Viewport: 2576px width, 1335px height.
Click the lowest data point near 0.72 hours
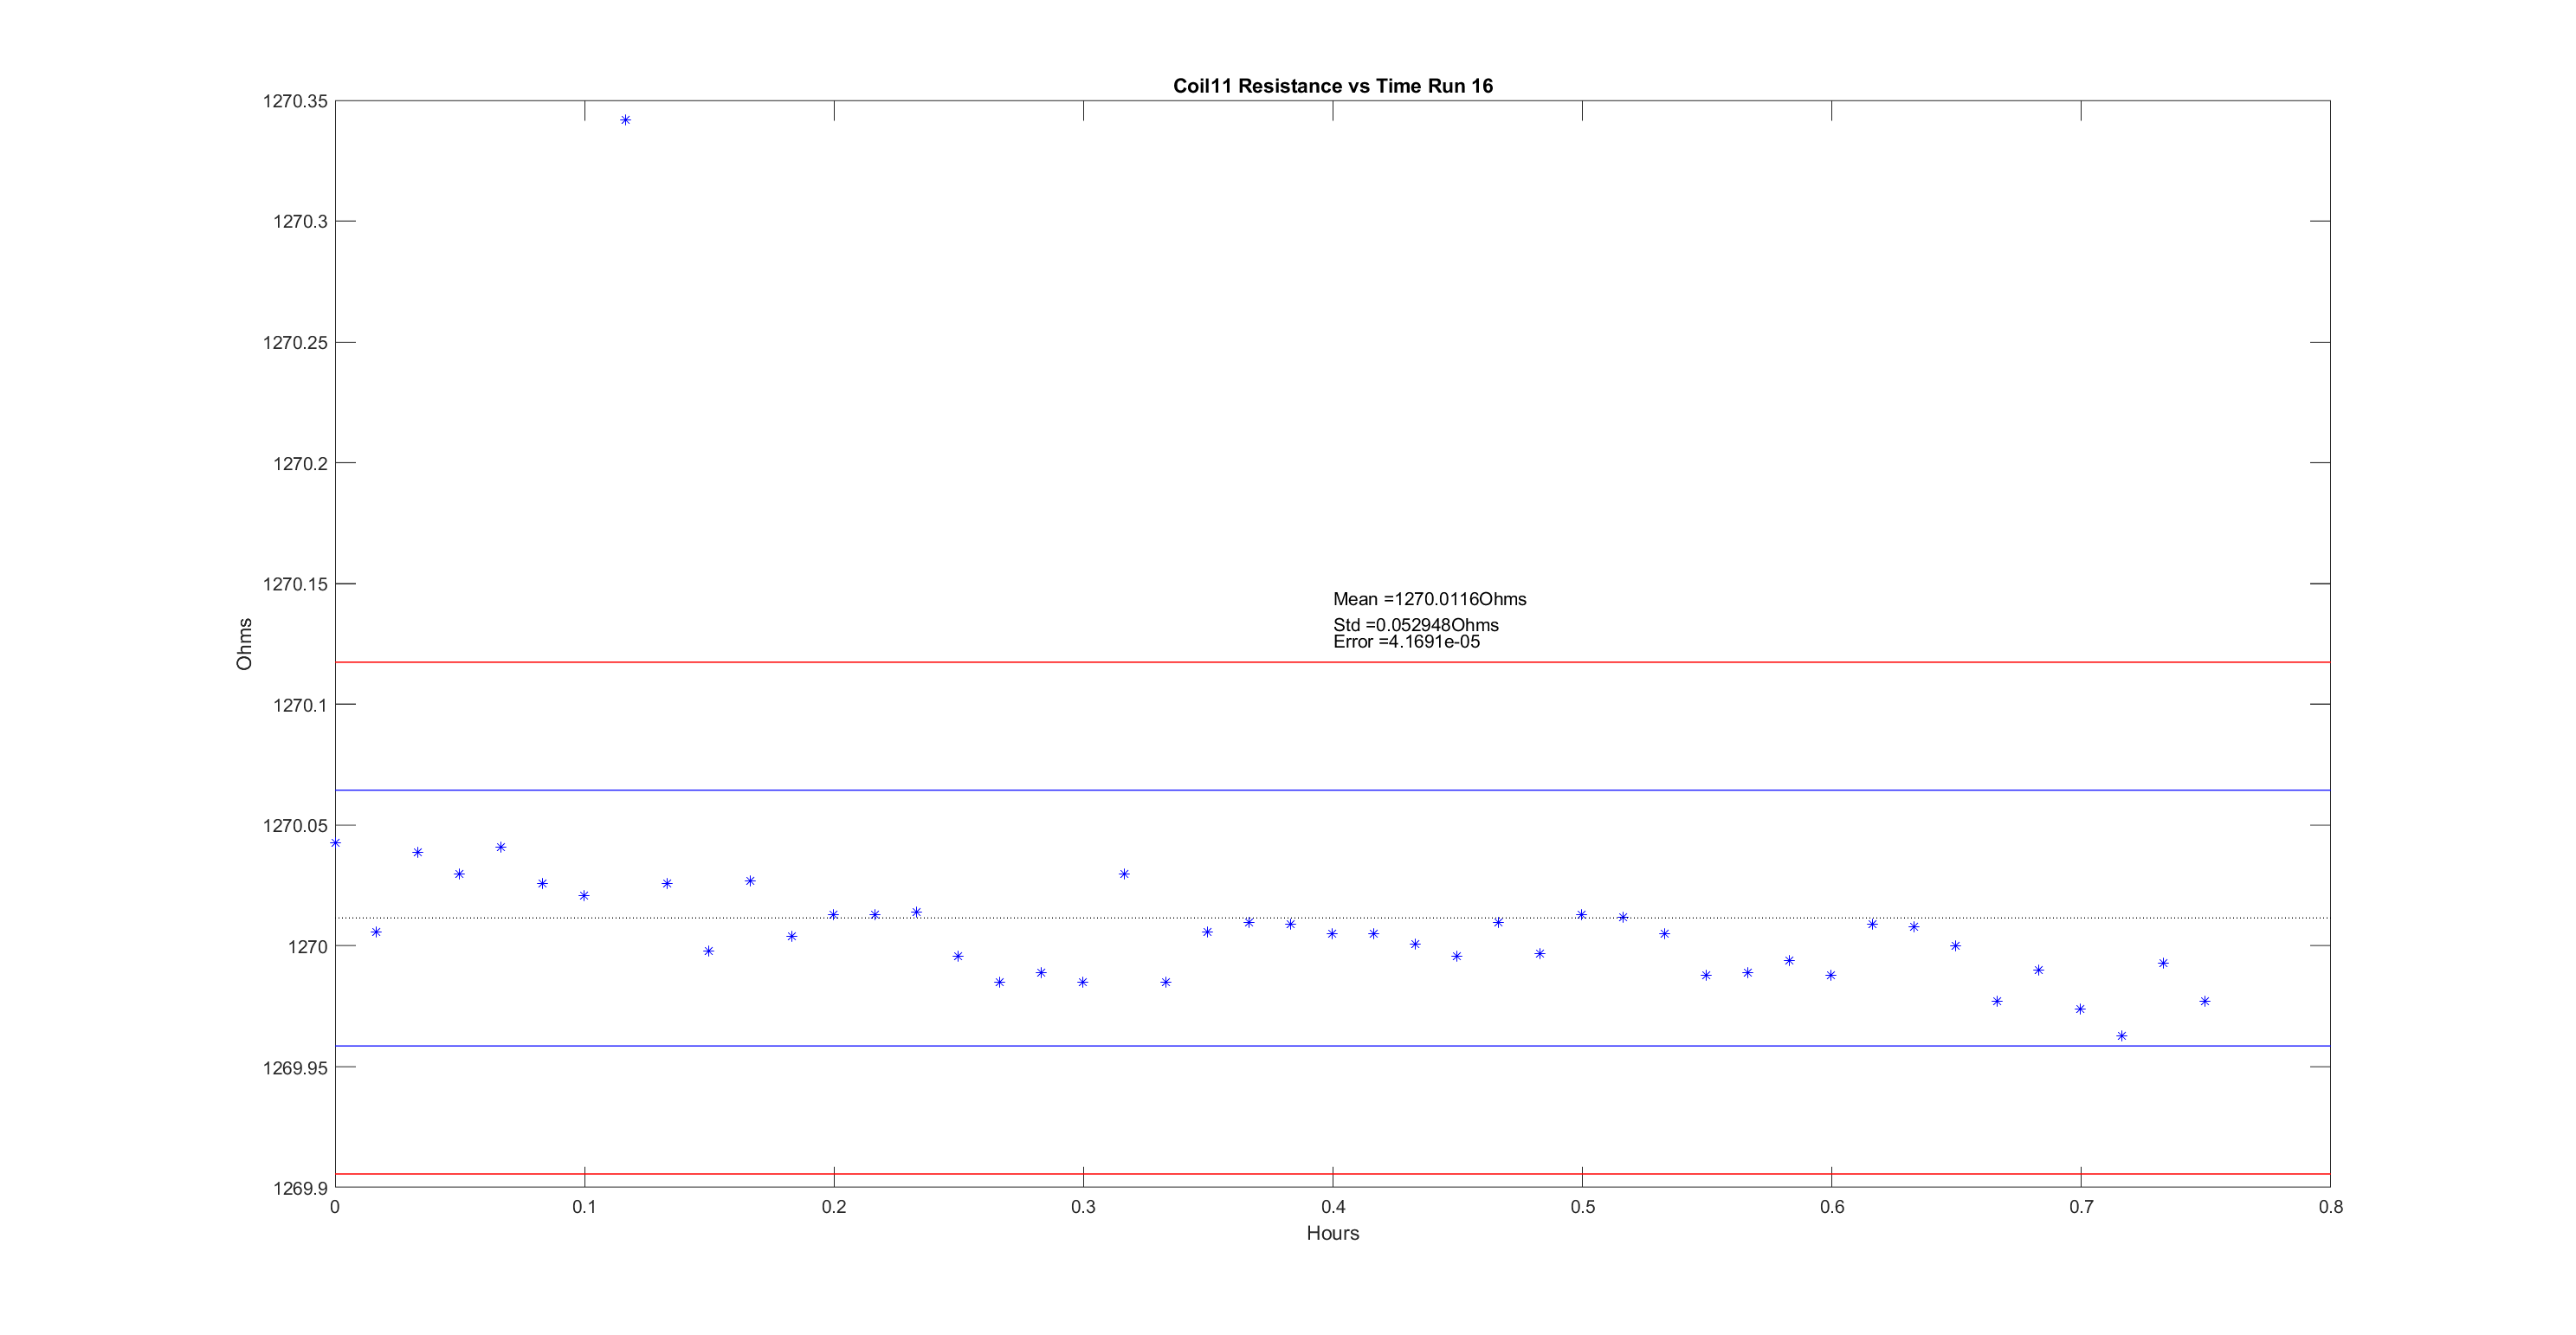[2122, 1036]
